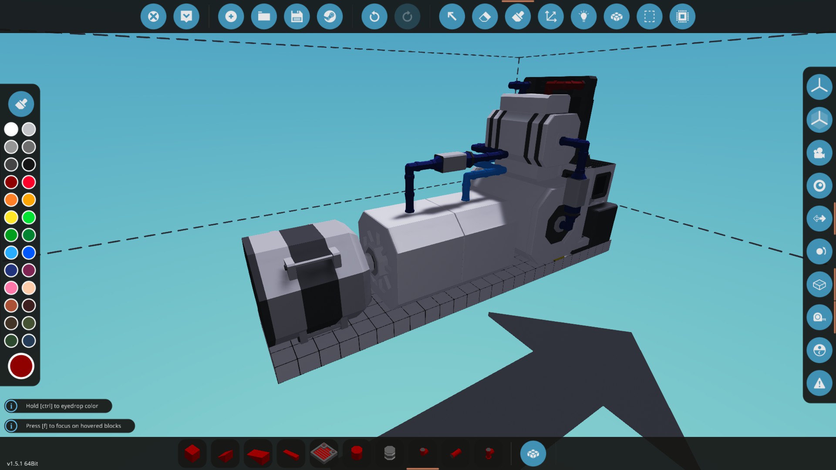Toggle the dashed selection grid box
The width and height of the screenshot is (836, 470).
tap(649, 17)
